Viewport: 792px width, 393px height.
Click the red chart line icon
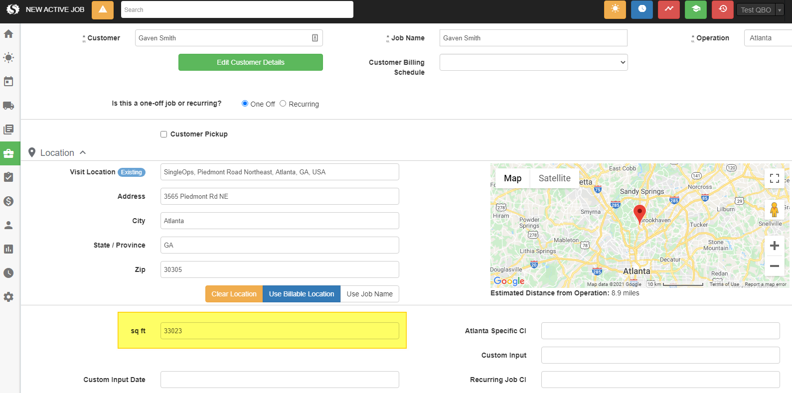coord(669,9)
